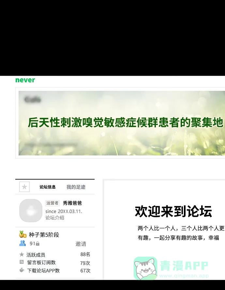Image resolution: width=225 pixels, height=290 pixels.
Task: Click the cup icon beside 下载论坛APP数
Action: click(22, 270)
